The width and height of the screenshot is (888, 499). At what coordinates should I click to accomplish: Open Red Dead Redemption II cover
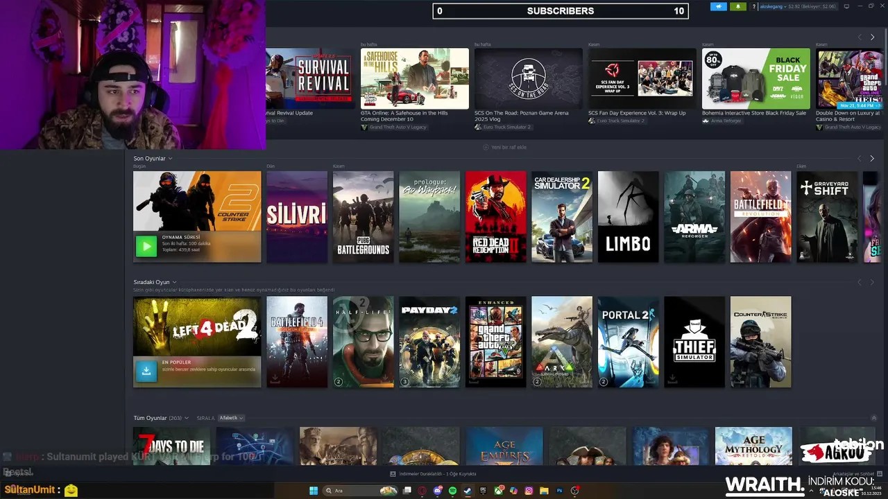click(x=495, y=217)
